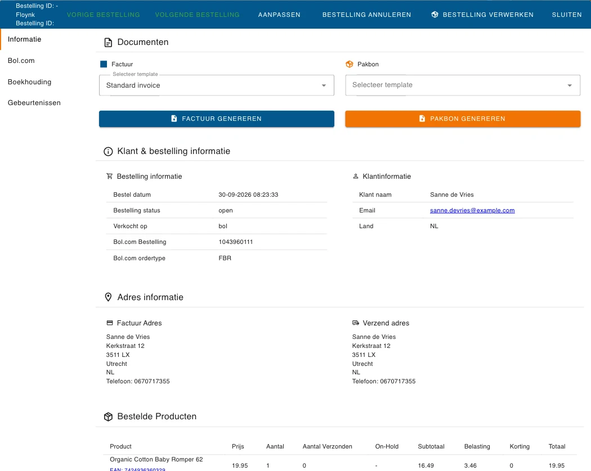Click the info icon beside Klant & bestelling informatie
This screenshot has width=591, height=471.
(x=108, y=151)
